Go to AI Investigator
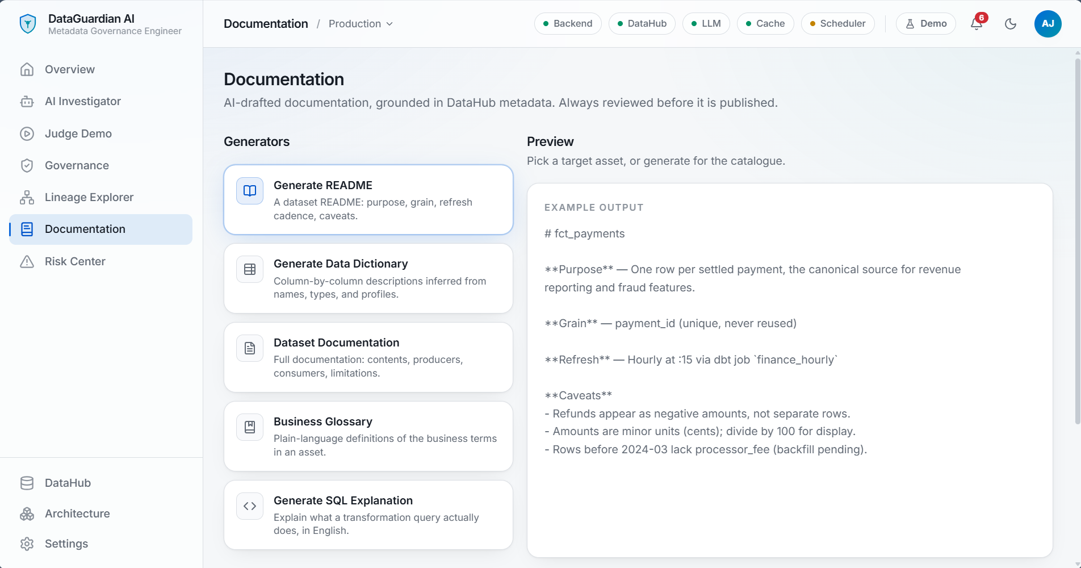 tap(100, 102)
